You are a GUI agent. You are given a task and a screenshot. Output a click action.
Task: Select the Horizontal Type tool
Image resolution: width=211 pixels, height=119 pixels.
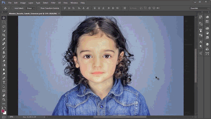pyautogui.click(x=4, y=82)
